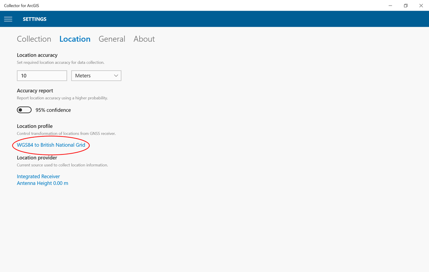429x272 pixels.
Task: Open the General settings tab
Action: (112, 39)
